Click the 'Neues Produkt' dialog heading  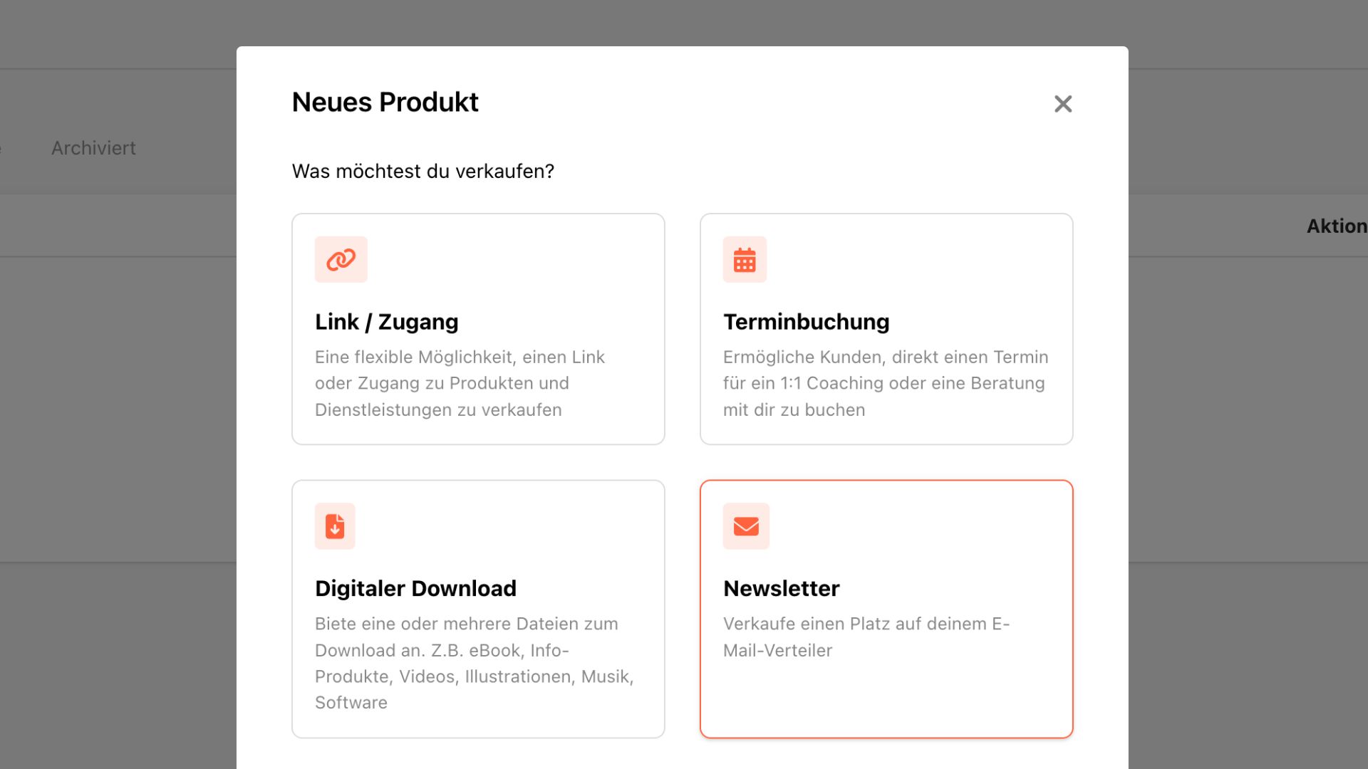click(x=385, y=103)
